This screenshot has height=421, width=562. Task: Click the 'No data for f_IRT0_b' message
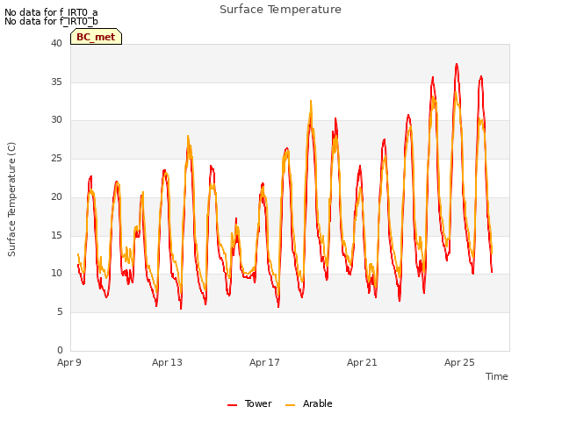[51, 21]
